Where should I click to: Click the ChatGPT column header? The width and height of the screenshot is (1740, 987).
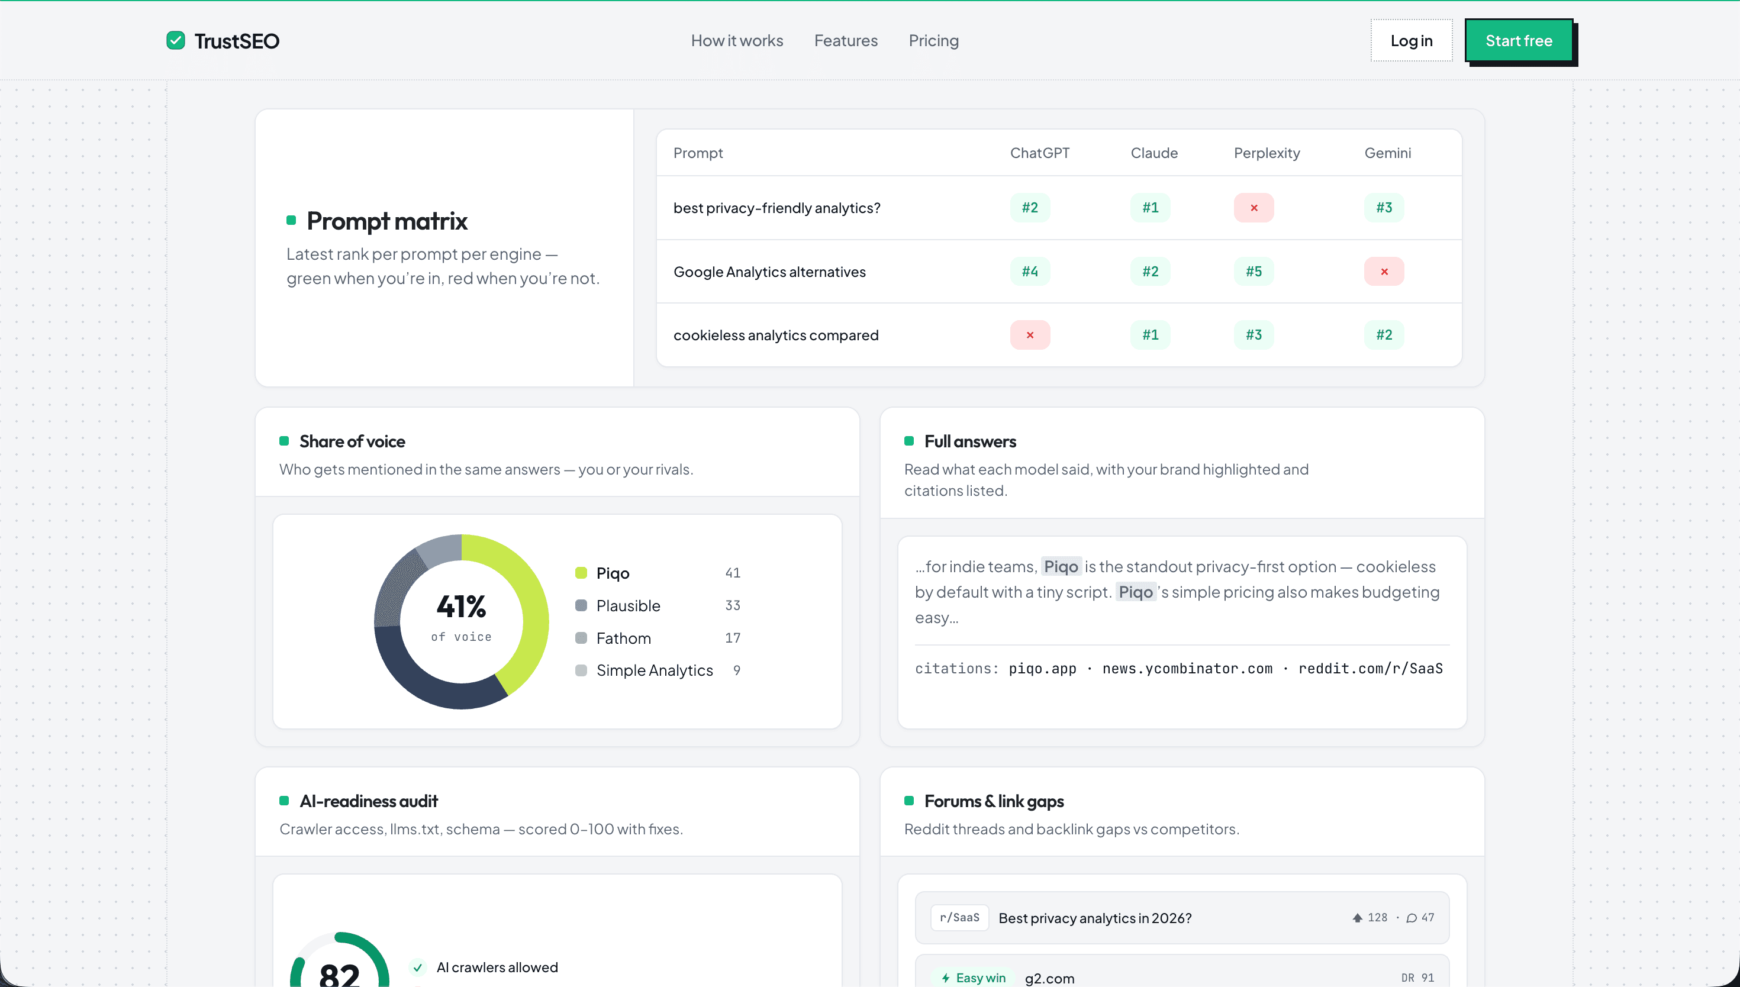pos(1039,153)
